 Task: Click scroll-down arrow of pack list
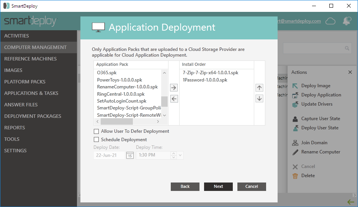click(x=164, y=115)
